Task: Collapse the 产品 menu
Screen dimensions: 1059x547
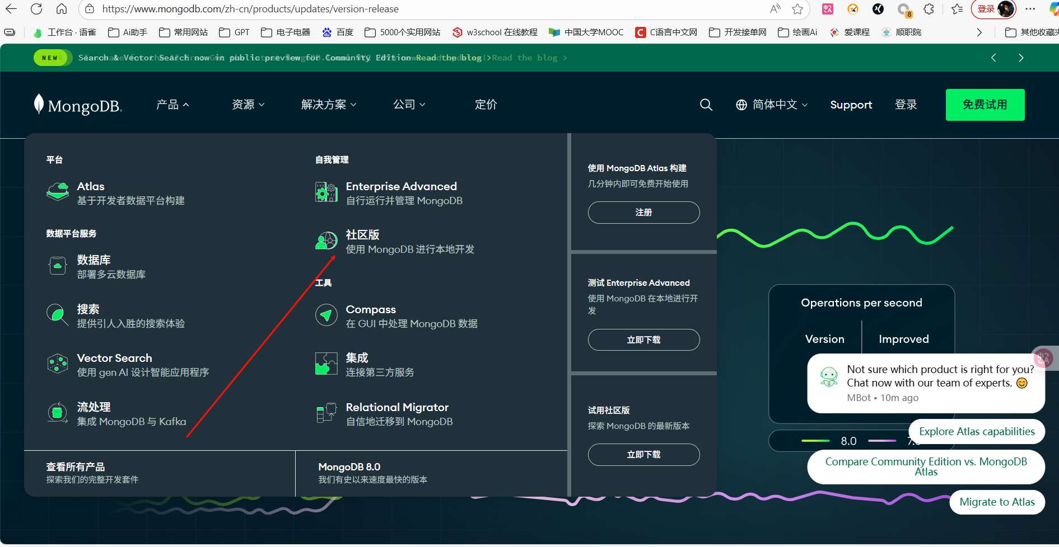Action: (172, 105)
